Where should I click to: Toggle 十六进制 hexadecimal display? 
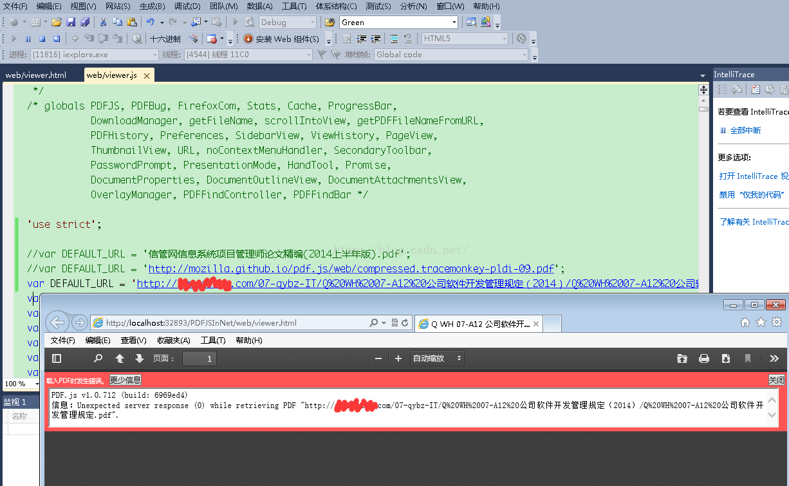[x=165, y=39]
